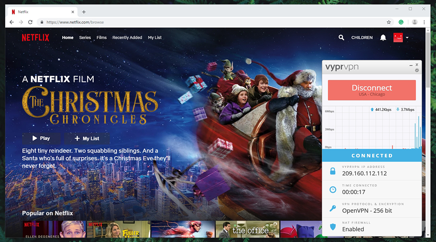Click the VPN protocol key icon
Screen dimensions: 436x242
(x=333, y=208)
